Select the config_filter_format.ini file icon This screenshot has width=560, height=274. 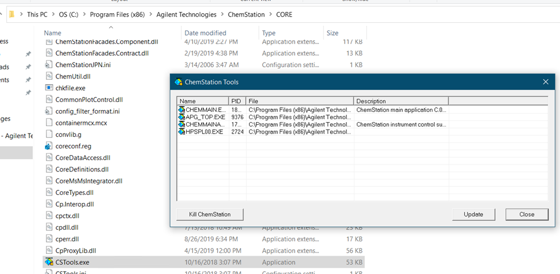49,111
